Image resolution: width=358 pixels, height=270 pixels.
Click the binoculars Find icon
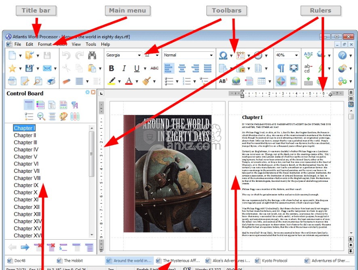pyautogui.click(x=92, y=55)
